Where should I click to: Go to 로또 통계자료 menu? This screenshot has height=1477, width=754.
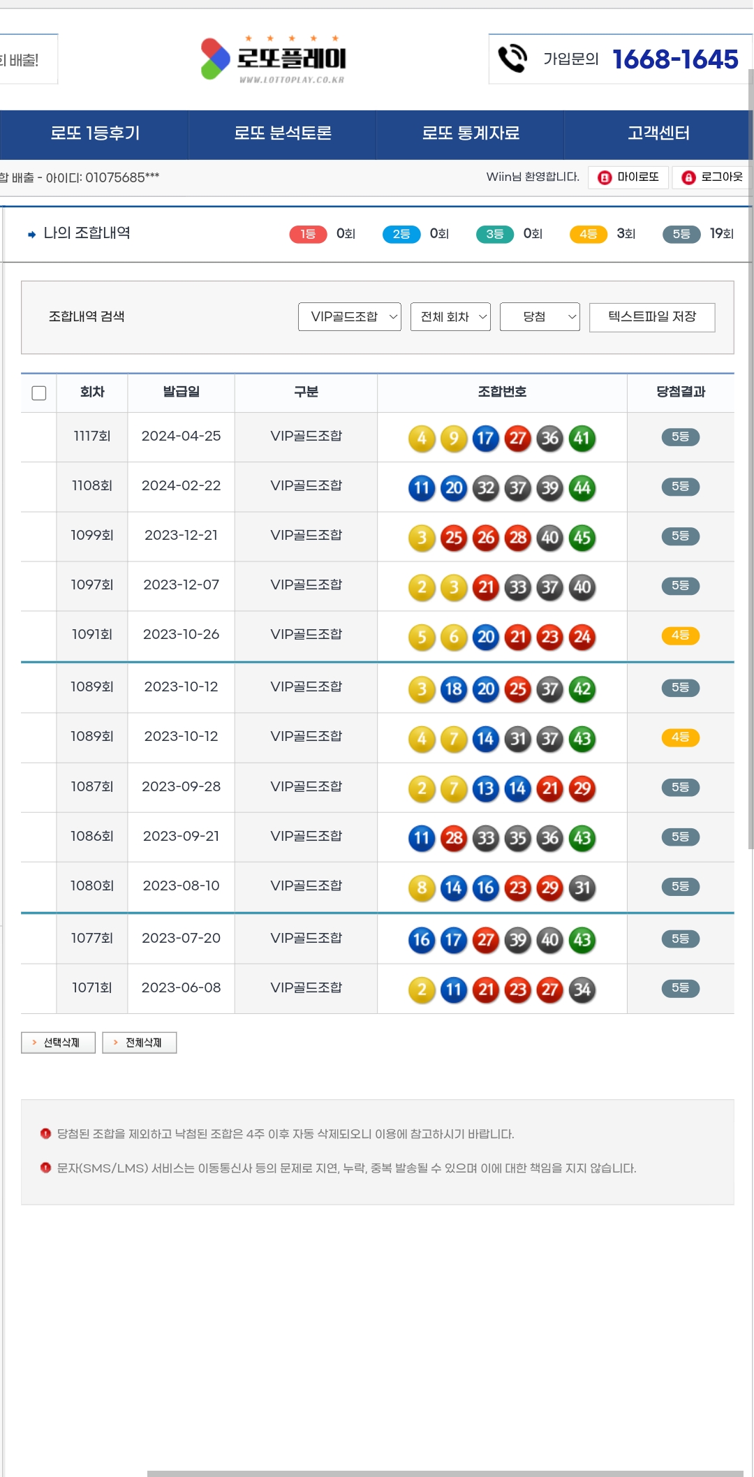pyautogui.click(x=471, y=133)
